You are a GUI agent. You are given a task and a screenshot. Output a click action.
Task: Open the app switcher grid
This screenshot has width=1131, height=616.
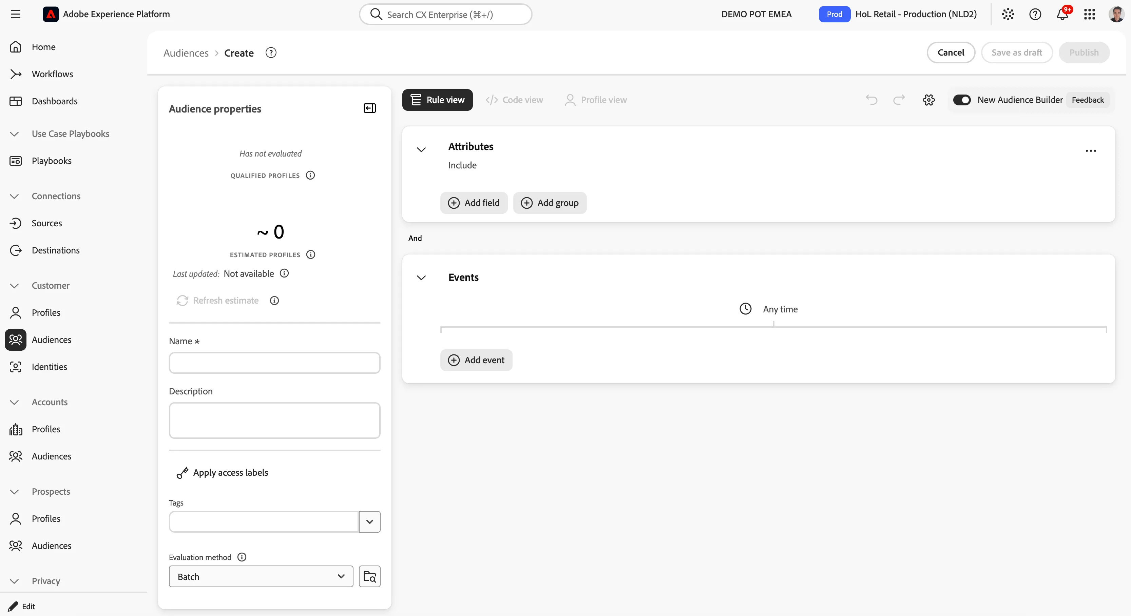pyautogui.click(x=1089, y=14)
